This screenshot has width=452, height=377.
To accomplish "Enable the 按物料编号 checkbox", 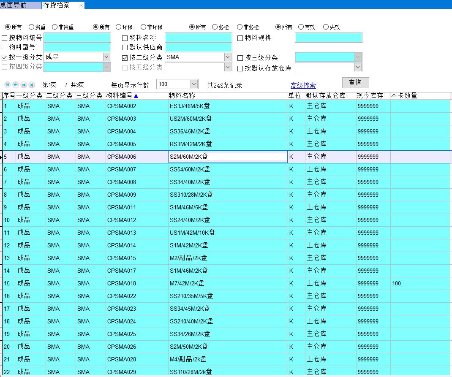I will point(5,38).
